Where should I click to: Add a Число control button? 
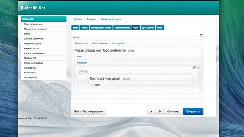click(85, 28)
